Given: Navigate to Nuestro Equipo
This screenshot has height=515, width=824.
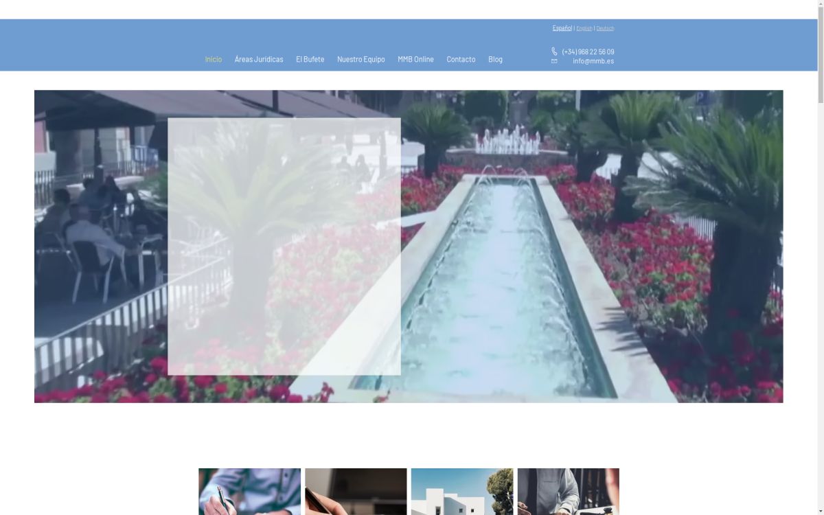Looking at the screenshot, I should (x=360, y=59).
